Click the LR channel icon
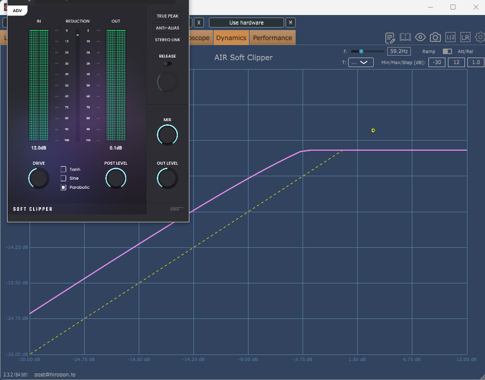The height and width of the screenshot is (380, 485). [465, 38]
